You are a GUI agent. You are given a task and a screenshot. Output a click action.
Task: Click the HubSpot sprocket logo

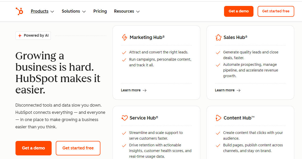(19, 11)
